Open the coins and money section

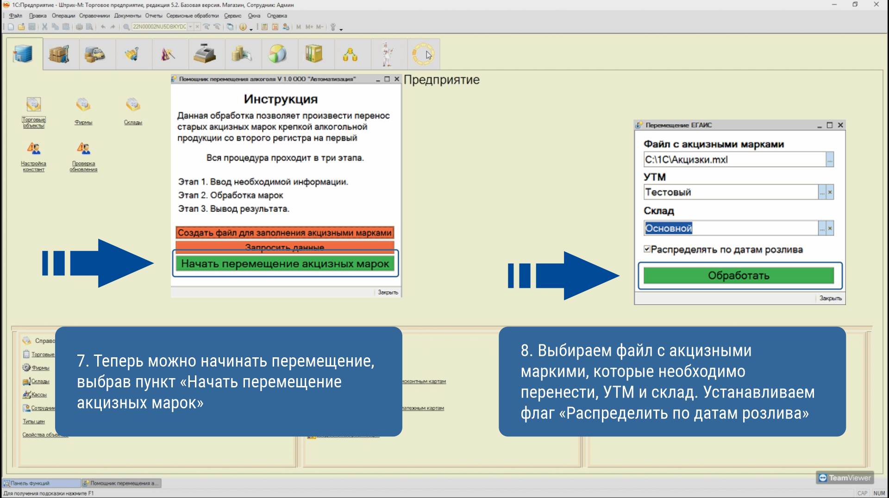tap(241, 54)
